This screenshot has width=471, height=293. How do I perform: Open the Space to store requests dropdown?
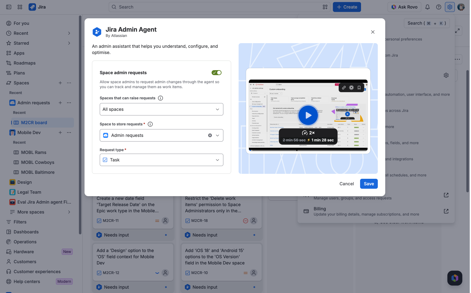[x=162, y=135]
